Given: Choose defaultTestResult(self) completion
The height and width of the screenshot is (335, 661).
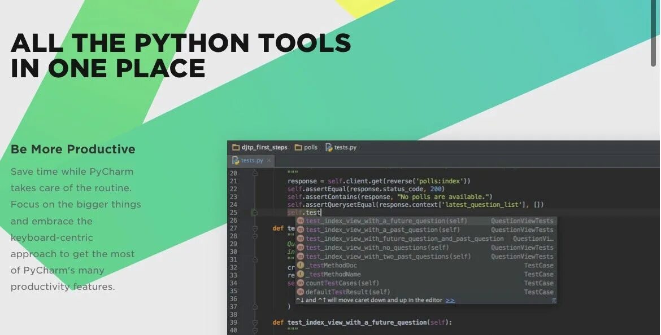Looking at the screenshot, I should 426,292.
